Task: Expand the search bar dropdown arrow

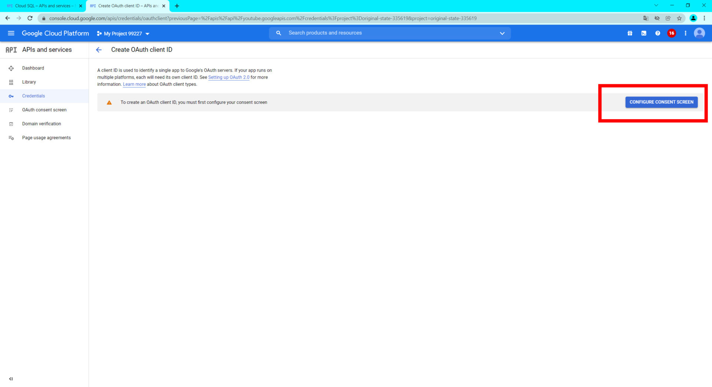Action: pyautogui.click(x=502, y=33)
